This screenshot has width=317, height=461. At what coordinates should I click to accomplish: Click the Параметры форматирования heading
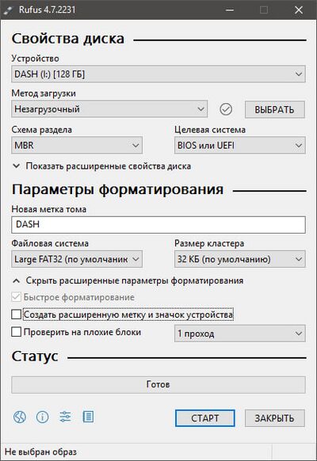click(117, 189)
